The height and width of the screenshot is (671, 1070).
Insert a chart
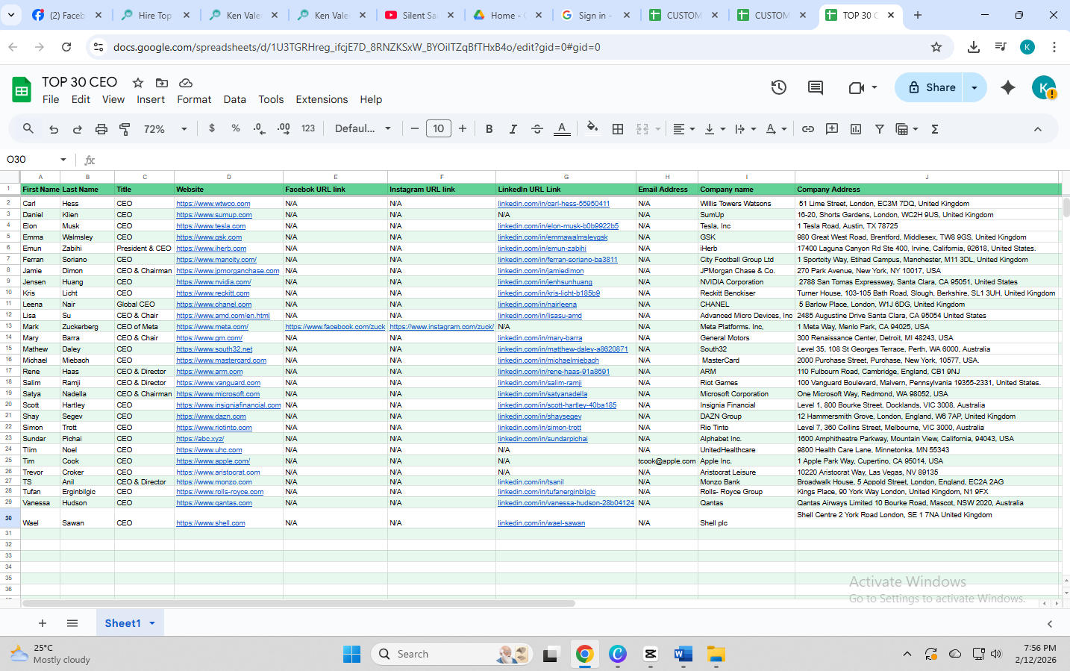click(x=856, y=129)
